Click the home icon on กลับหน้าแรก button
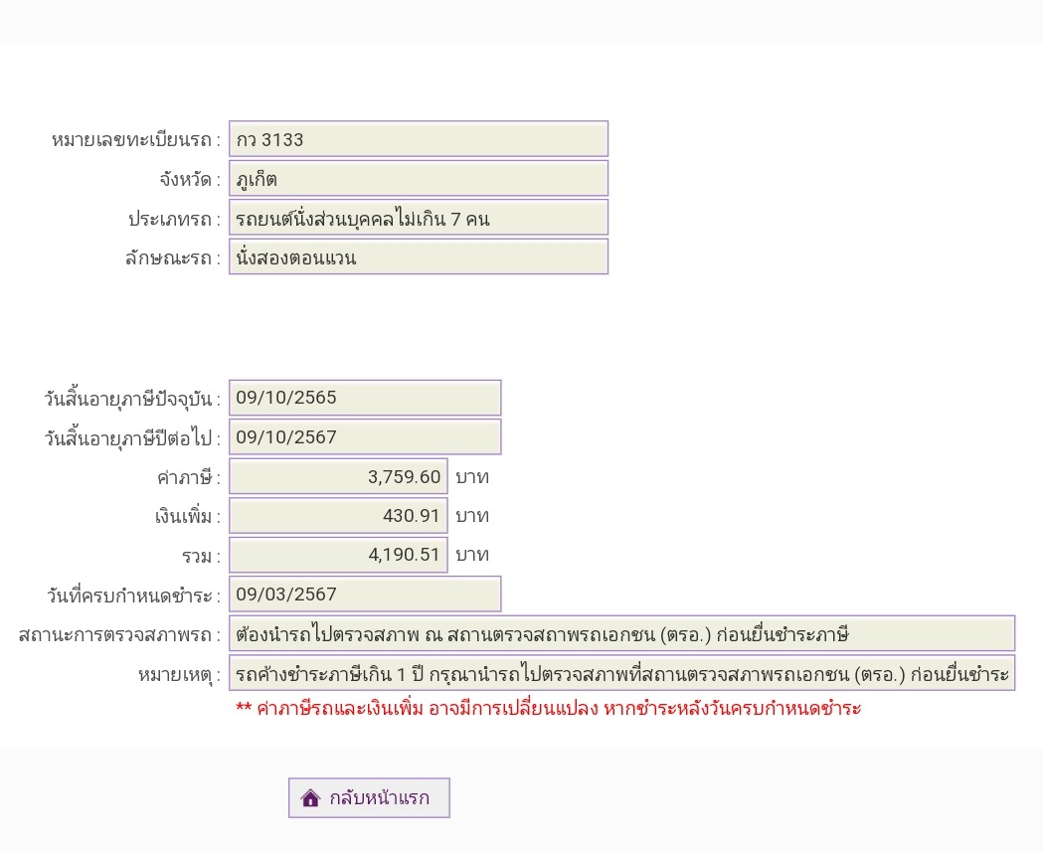The height and width of the screenshot is (851, 1043). tap(310, 797)
